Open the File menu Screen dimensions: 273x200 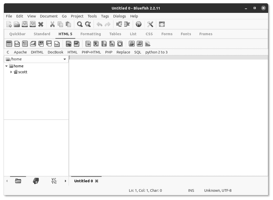coord(9,16)
